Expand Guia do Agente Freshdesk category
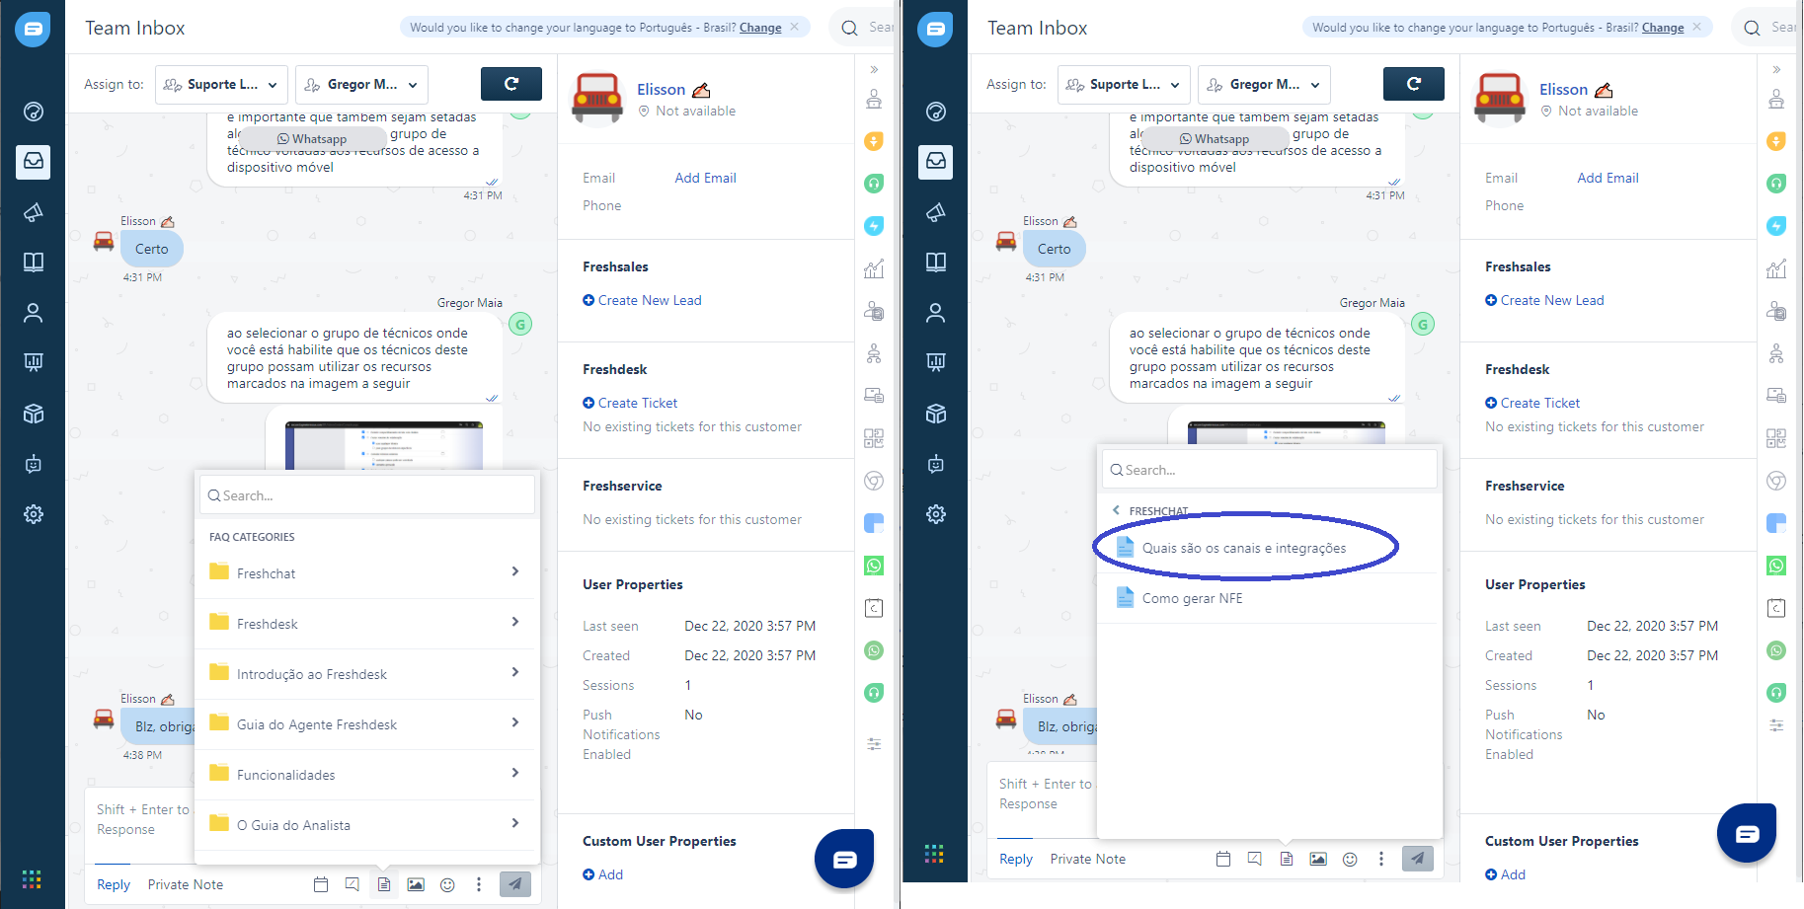The width and height of the screenshot is (1804, 909). 366,724
